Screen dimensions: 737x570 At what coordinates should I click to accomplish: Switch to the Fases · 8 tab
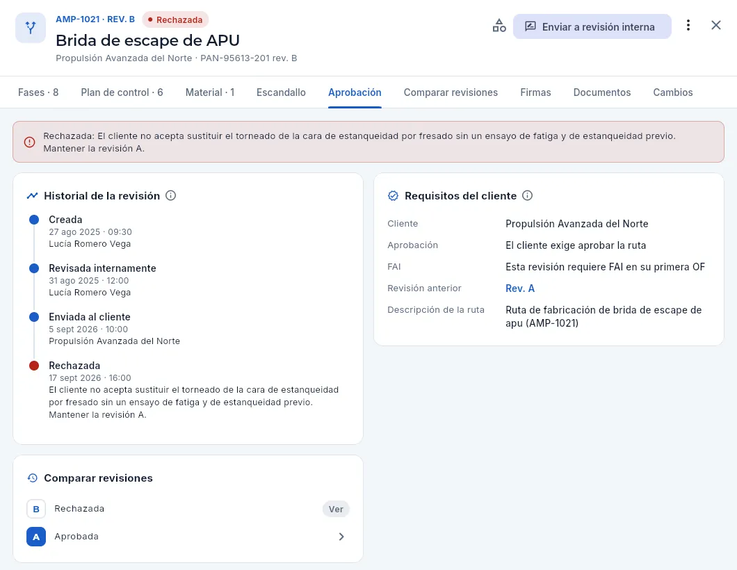click(x=38, y=92)
